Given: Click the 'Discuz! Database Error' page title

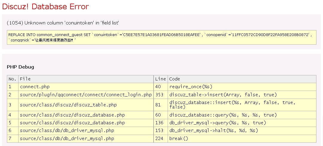Looking at the screenshot, I should (45, 7).
